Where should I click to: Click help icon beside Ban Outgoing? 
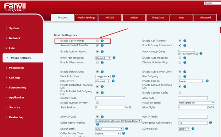pyautogui.click(x=185, y=76)
